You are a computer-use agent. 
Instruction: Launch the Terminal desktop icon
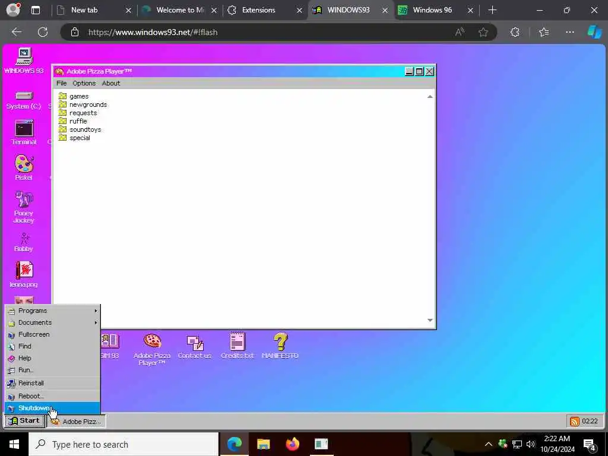[x=24, y=132]
